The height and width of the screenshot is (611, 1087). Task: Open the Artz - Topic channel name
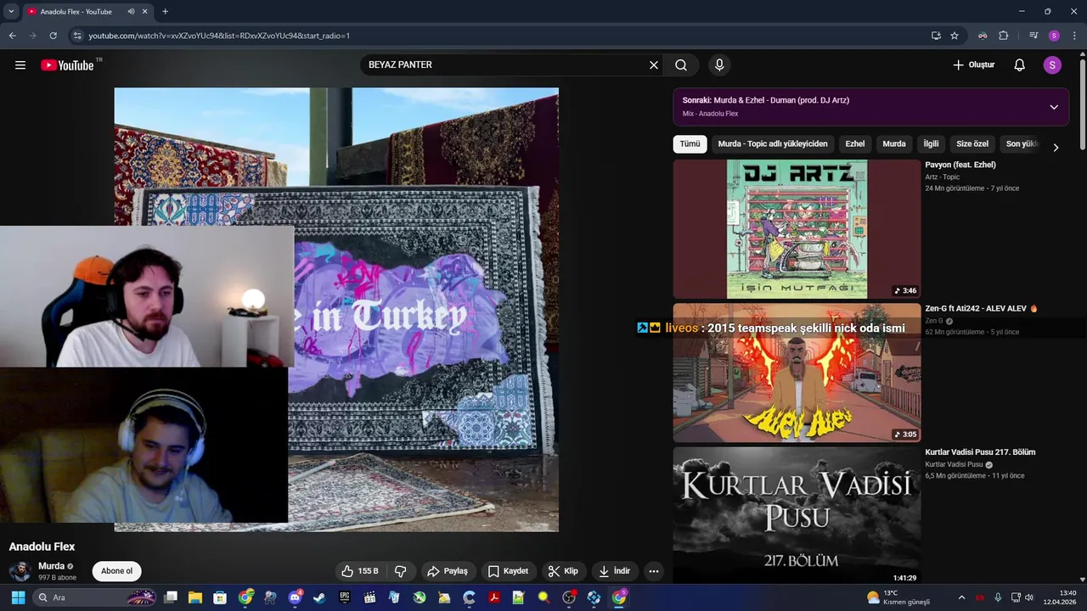pos(942,177)
